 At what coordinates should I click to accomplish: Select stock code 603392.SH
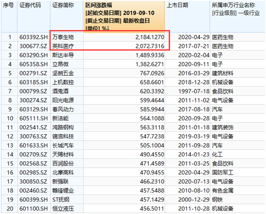33,37
